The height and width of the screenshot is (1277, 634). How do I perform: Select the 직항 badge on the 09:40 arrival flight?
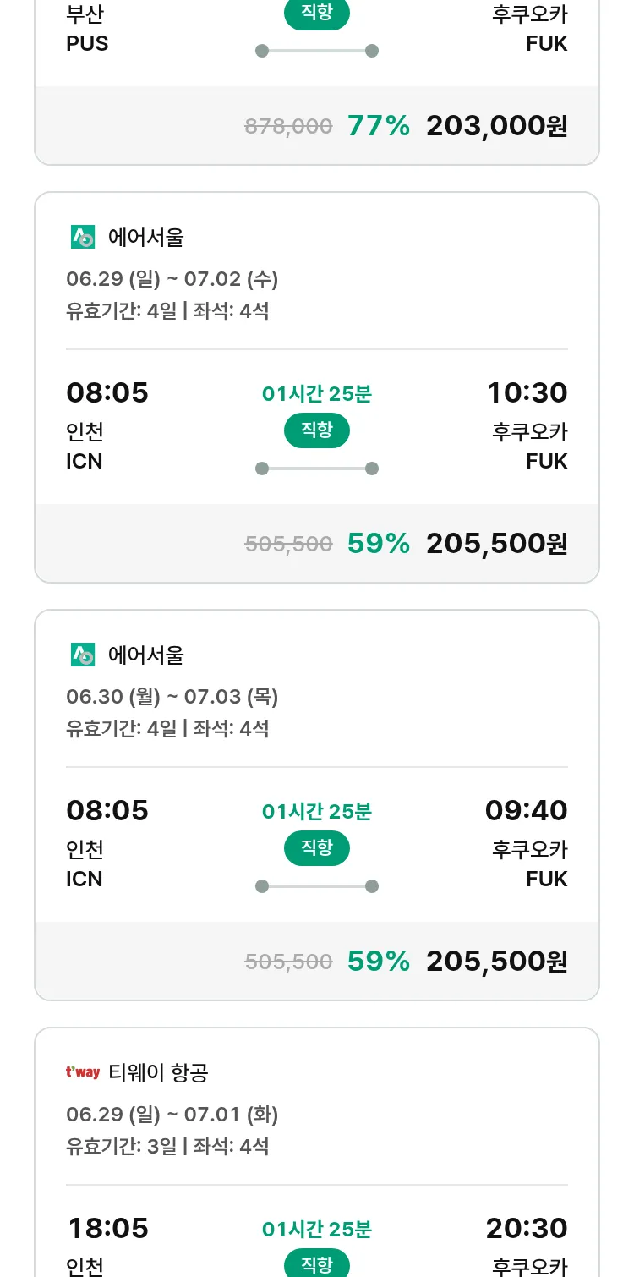[x=317, y=848]
